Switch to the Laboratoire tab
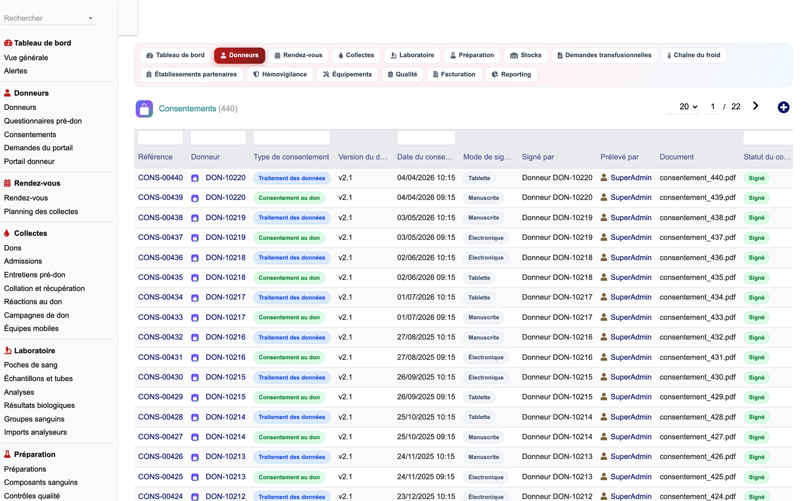 pos(412,55)
